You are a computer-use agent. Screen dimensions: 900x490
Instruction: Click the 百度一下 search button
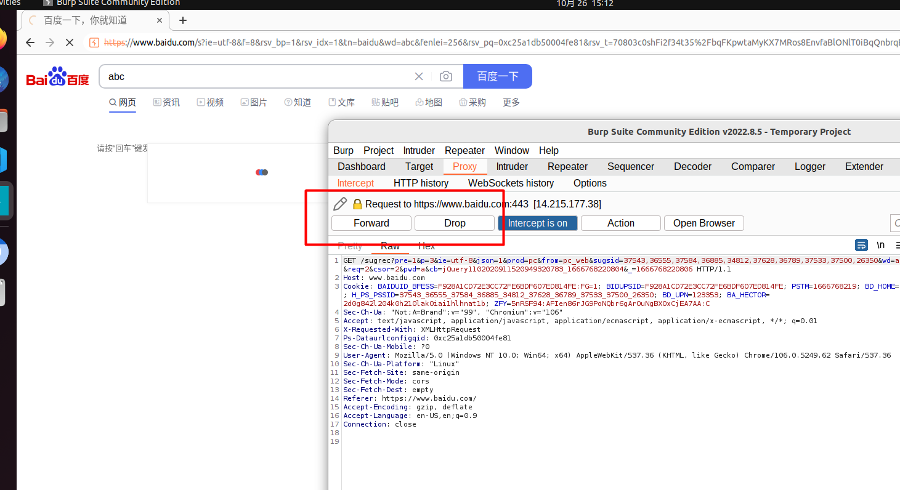click(x=498, y=76)
